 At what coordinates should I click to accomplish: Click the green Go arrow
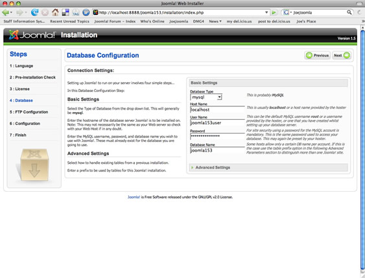(274, 12)
